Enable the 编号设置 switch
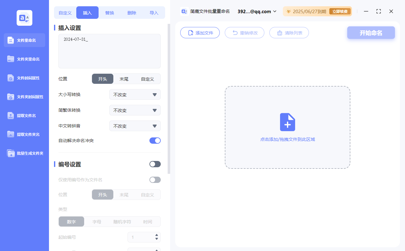 pos(155,164)
